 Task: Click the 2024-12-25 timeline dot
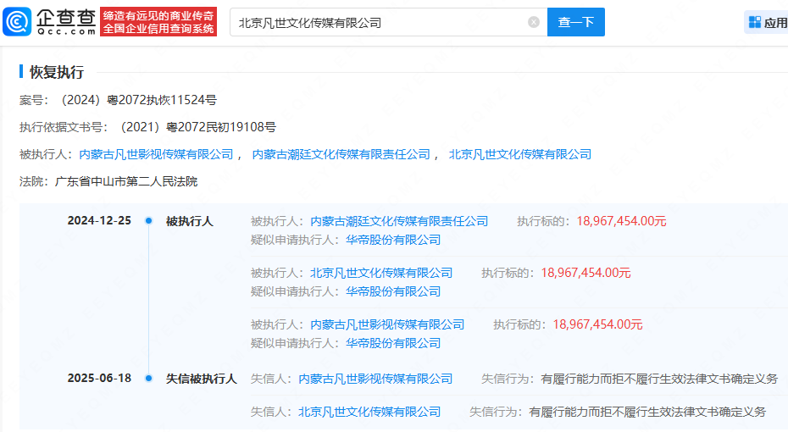point(149,220)
